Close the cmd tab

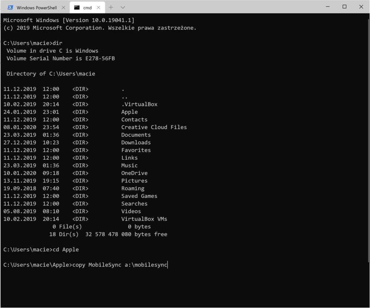98,7
